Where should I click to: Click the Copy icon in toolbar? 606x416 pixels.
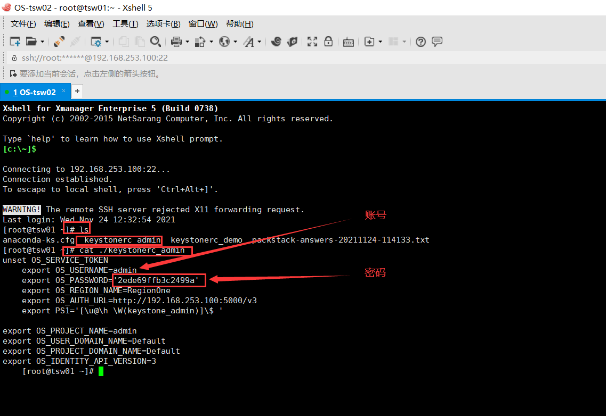pyautogui.click(x=124, y=41)
